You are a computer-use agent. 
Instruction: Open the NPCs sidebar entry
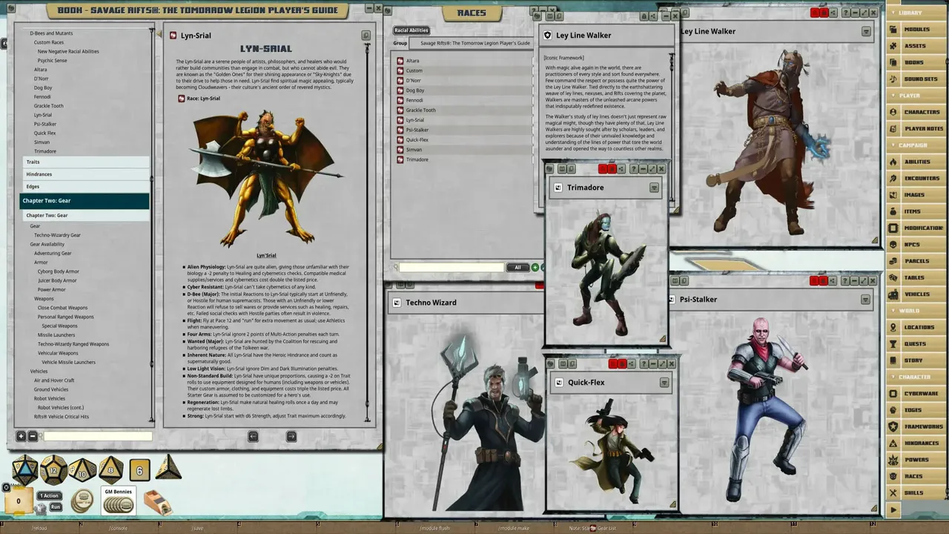(x=916, y=245)
